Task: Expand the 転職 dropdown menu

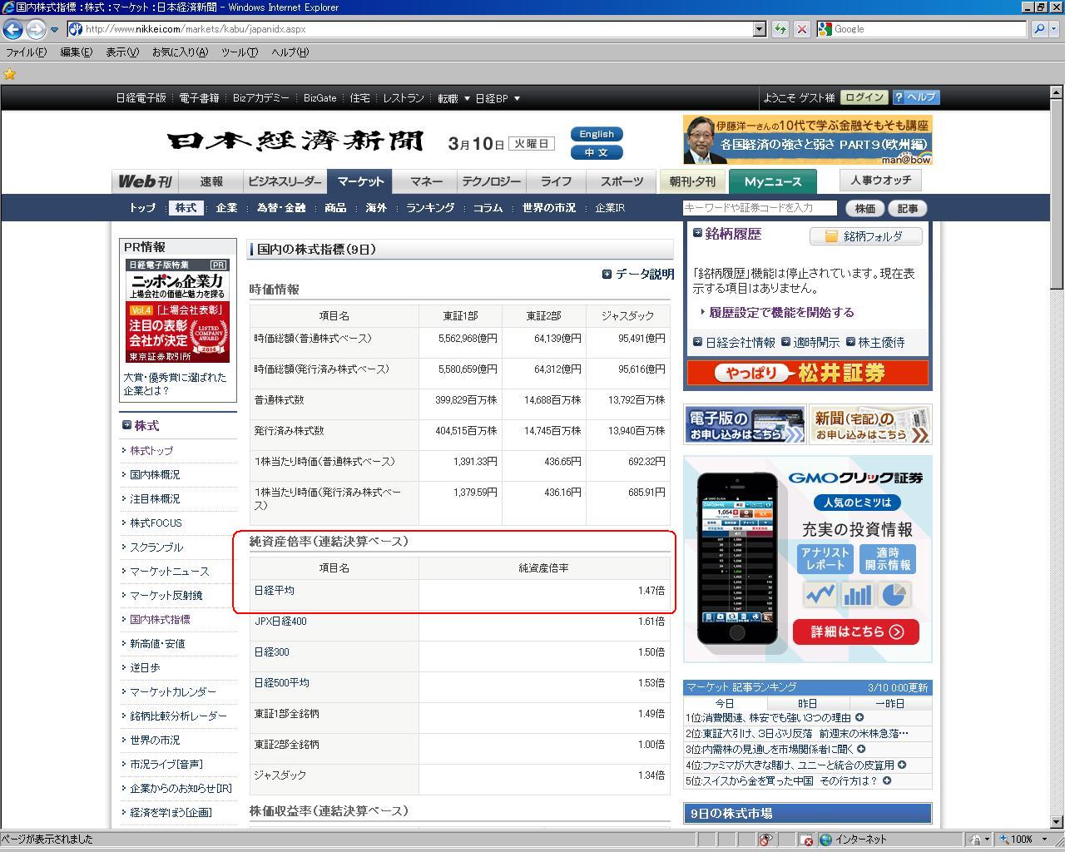Action: 467,98
